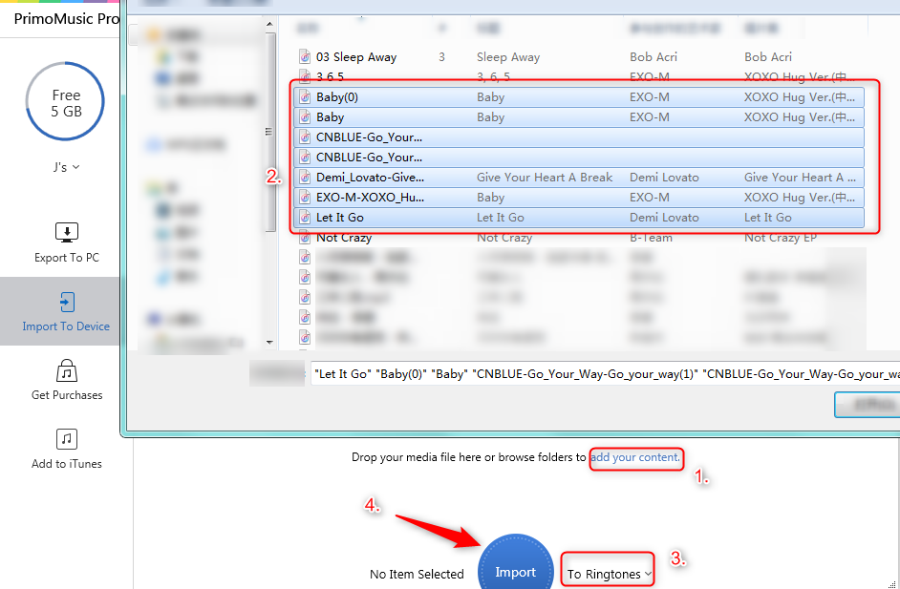
Task: Click the music file icon beside Let It Go
Action: point(305,218)
